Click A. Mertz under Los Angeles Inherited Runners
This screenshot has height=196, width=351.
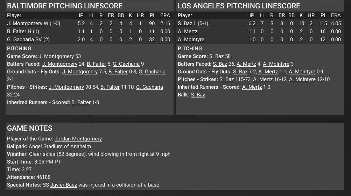(x=252, y=87)
